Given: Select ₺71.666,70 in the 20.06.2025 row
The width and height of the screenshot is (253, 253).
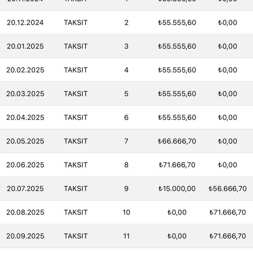Looking at the screenshot, I should tap(177, 165).
